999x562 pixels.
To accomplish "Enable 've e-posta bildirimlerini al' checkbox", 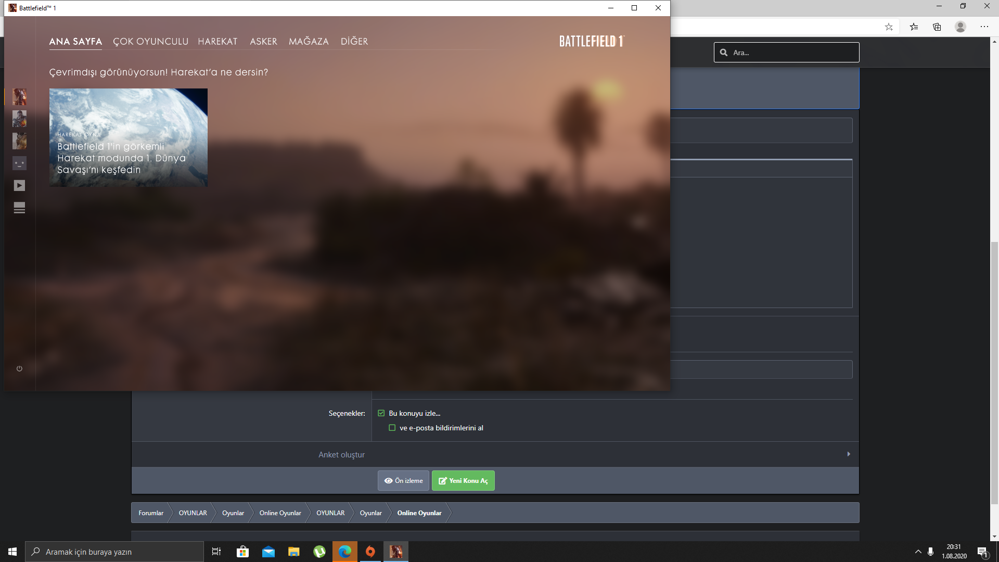I will (392, 428).
